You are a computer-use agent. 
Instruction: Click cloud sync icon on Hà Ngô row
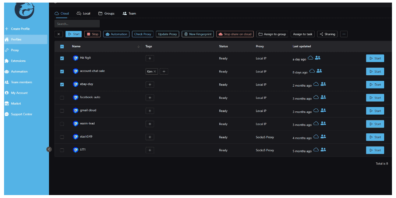[x=311, y=58]
